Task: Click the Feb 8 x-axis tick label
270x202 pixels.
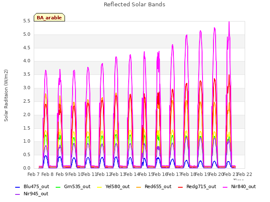Action: click(47, 174)
